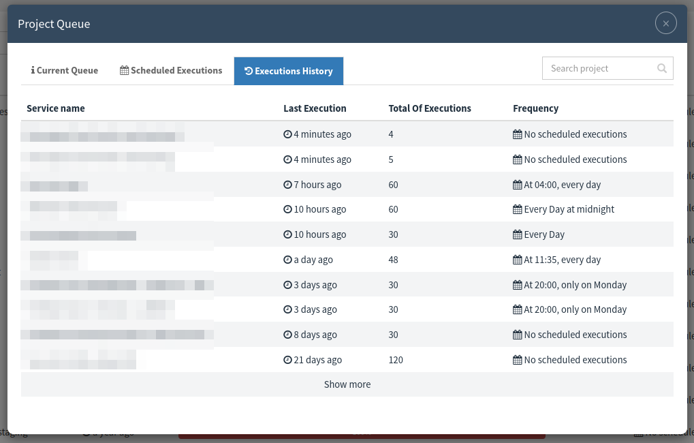This screenshot has width=694, height=443.
Task: Click the total executions value 120
Action: pyautogui.click(x=396, y=360)
